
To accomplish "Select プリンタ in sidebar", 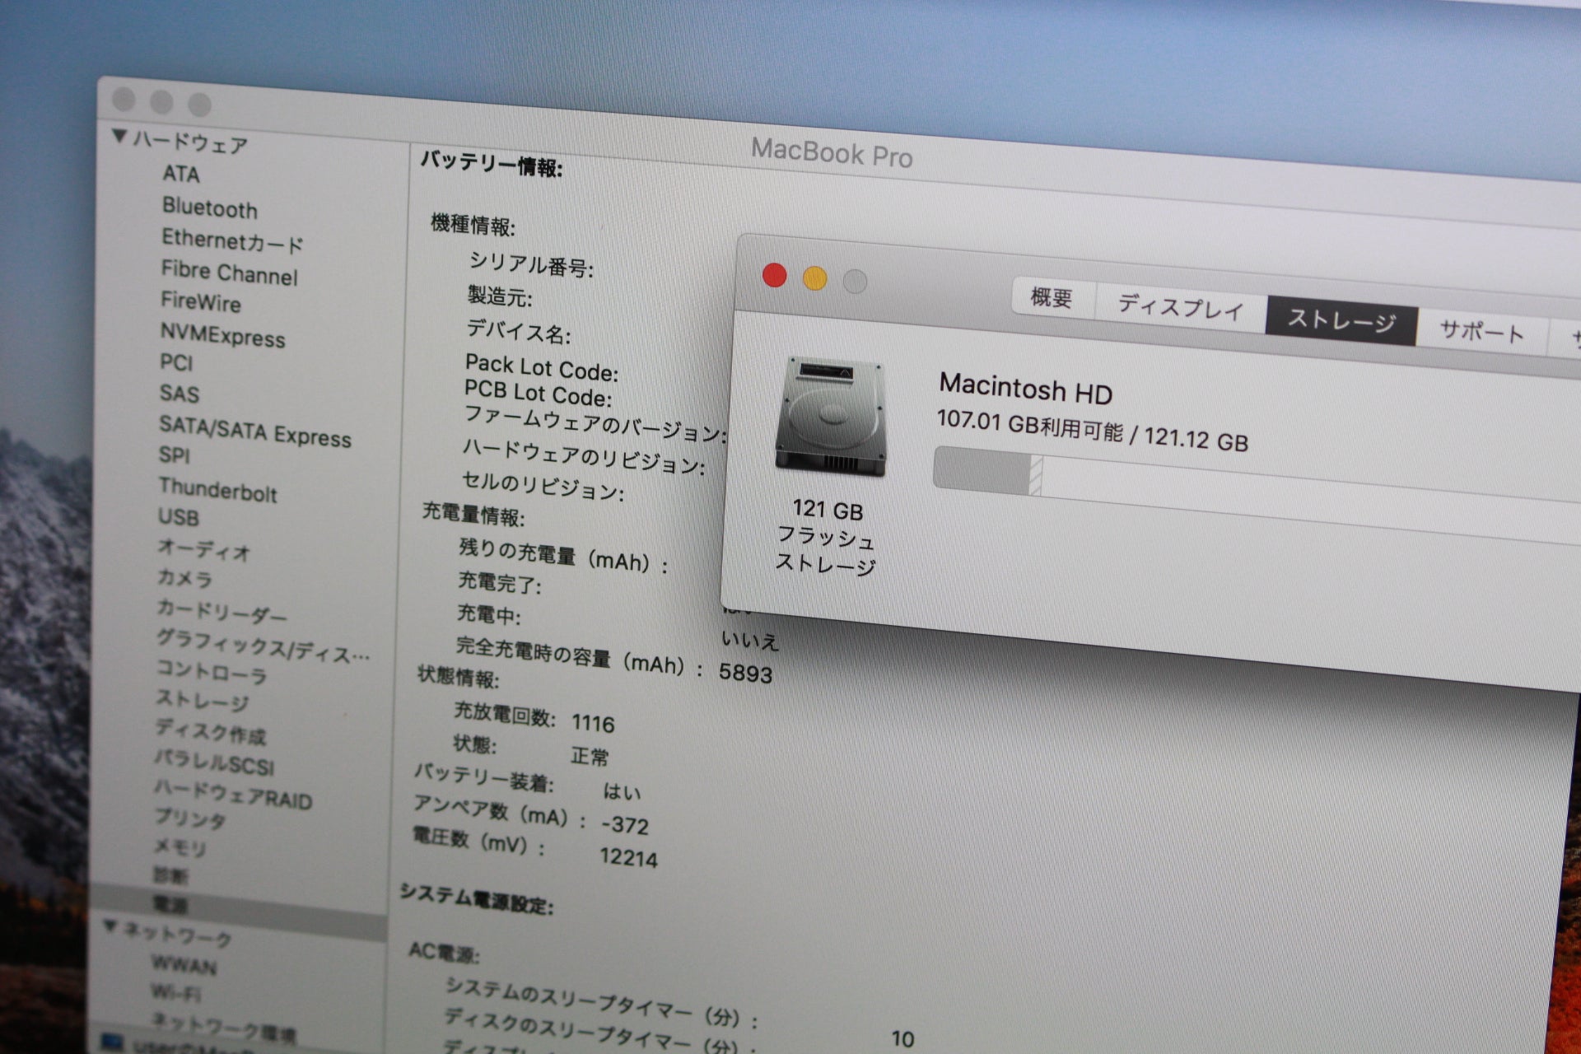I will [x=190, y=818].
